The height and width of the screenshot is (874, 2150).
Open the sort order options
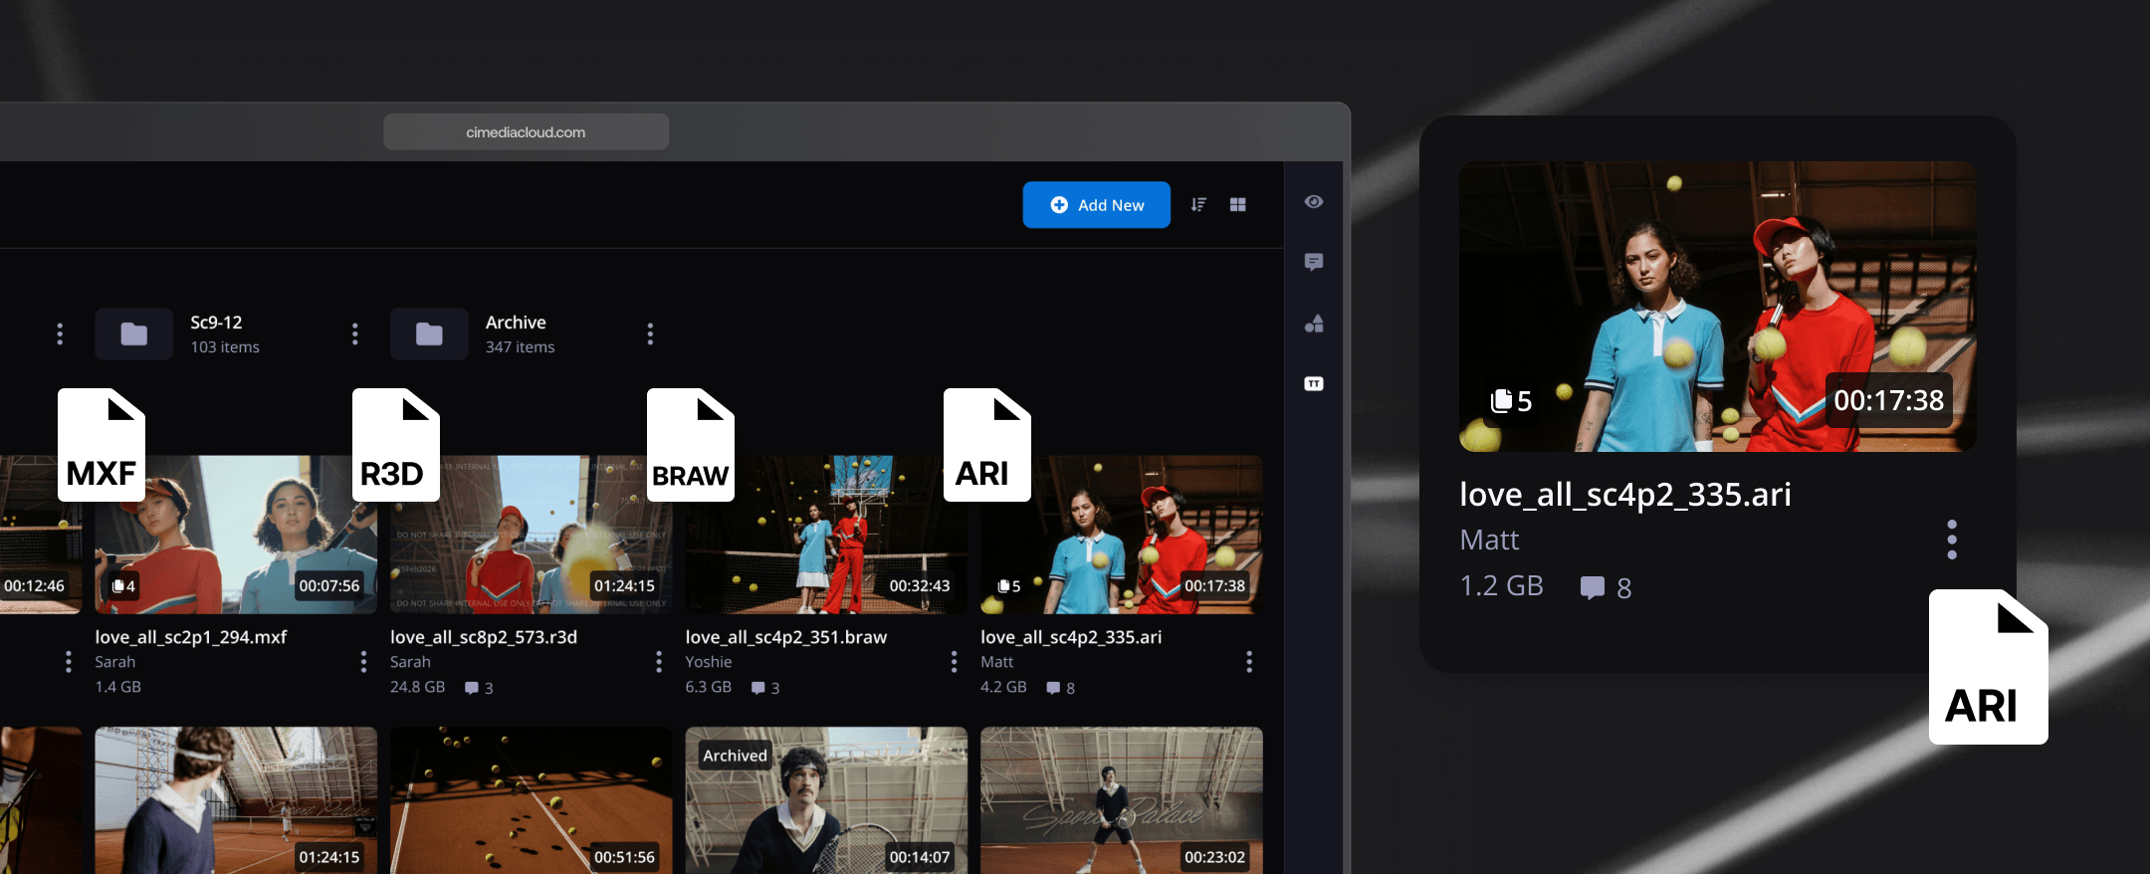tap(1198, 205)
